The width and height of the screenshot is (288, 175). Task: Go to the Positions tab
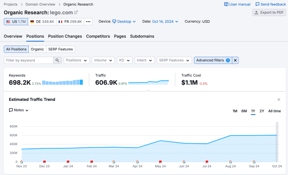(35, 36)
